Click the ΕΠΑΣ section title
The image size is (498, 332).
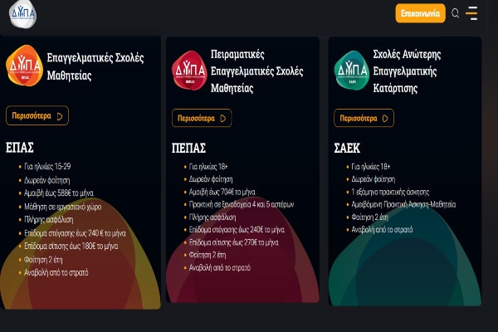click(20, 148)
